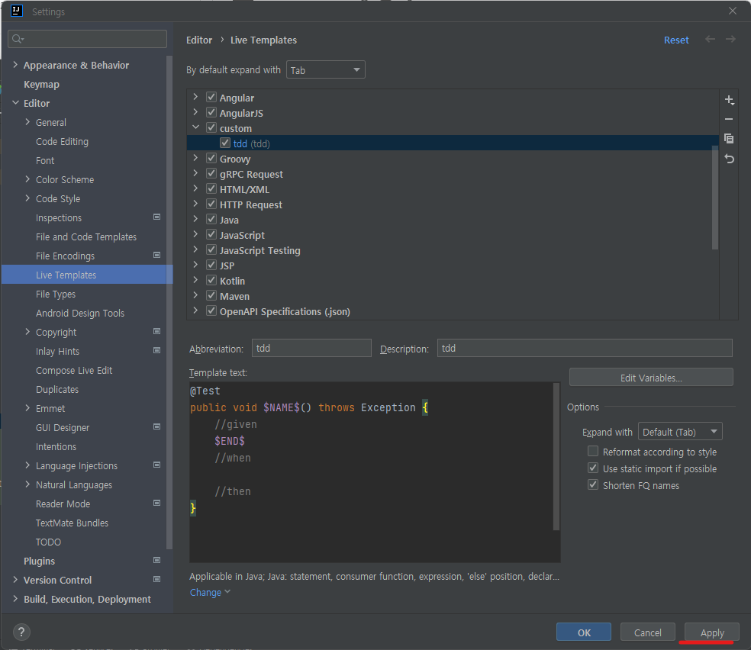The image size is (751, 650).
Task: Open the File Types settings page
Action: (56, 294)
